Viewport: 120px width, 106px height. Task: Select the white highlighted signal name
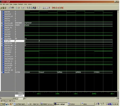(9, 41)
